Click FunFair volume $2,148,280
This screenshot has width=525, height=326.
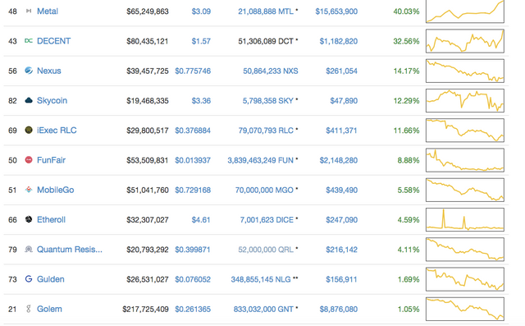(x=339, y=160)
